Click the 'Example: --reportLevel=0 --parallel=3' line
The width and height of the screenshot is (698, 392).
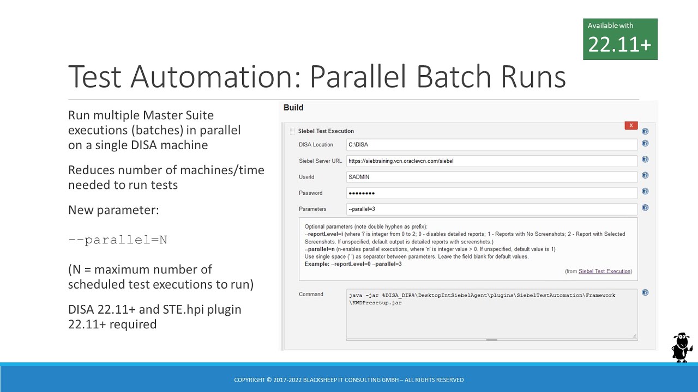[353, 264]
